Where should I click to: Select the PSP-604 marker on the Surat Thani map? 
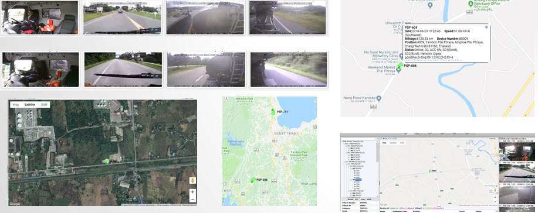(253, 180)
